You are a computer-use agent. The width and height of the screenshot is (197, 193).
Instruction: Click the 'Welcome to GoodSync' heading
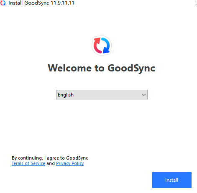tap(101, 68)
